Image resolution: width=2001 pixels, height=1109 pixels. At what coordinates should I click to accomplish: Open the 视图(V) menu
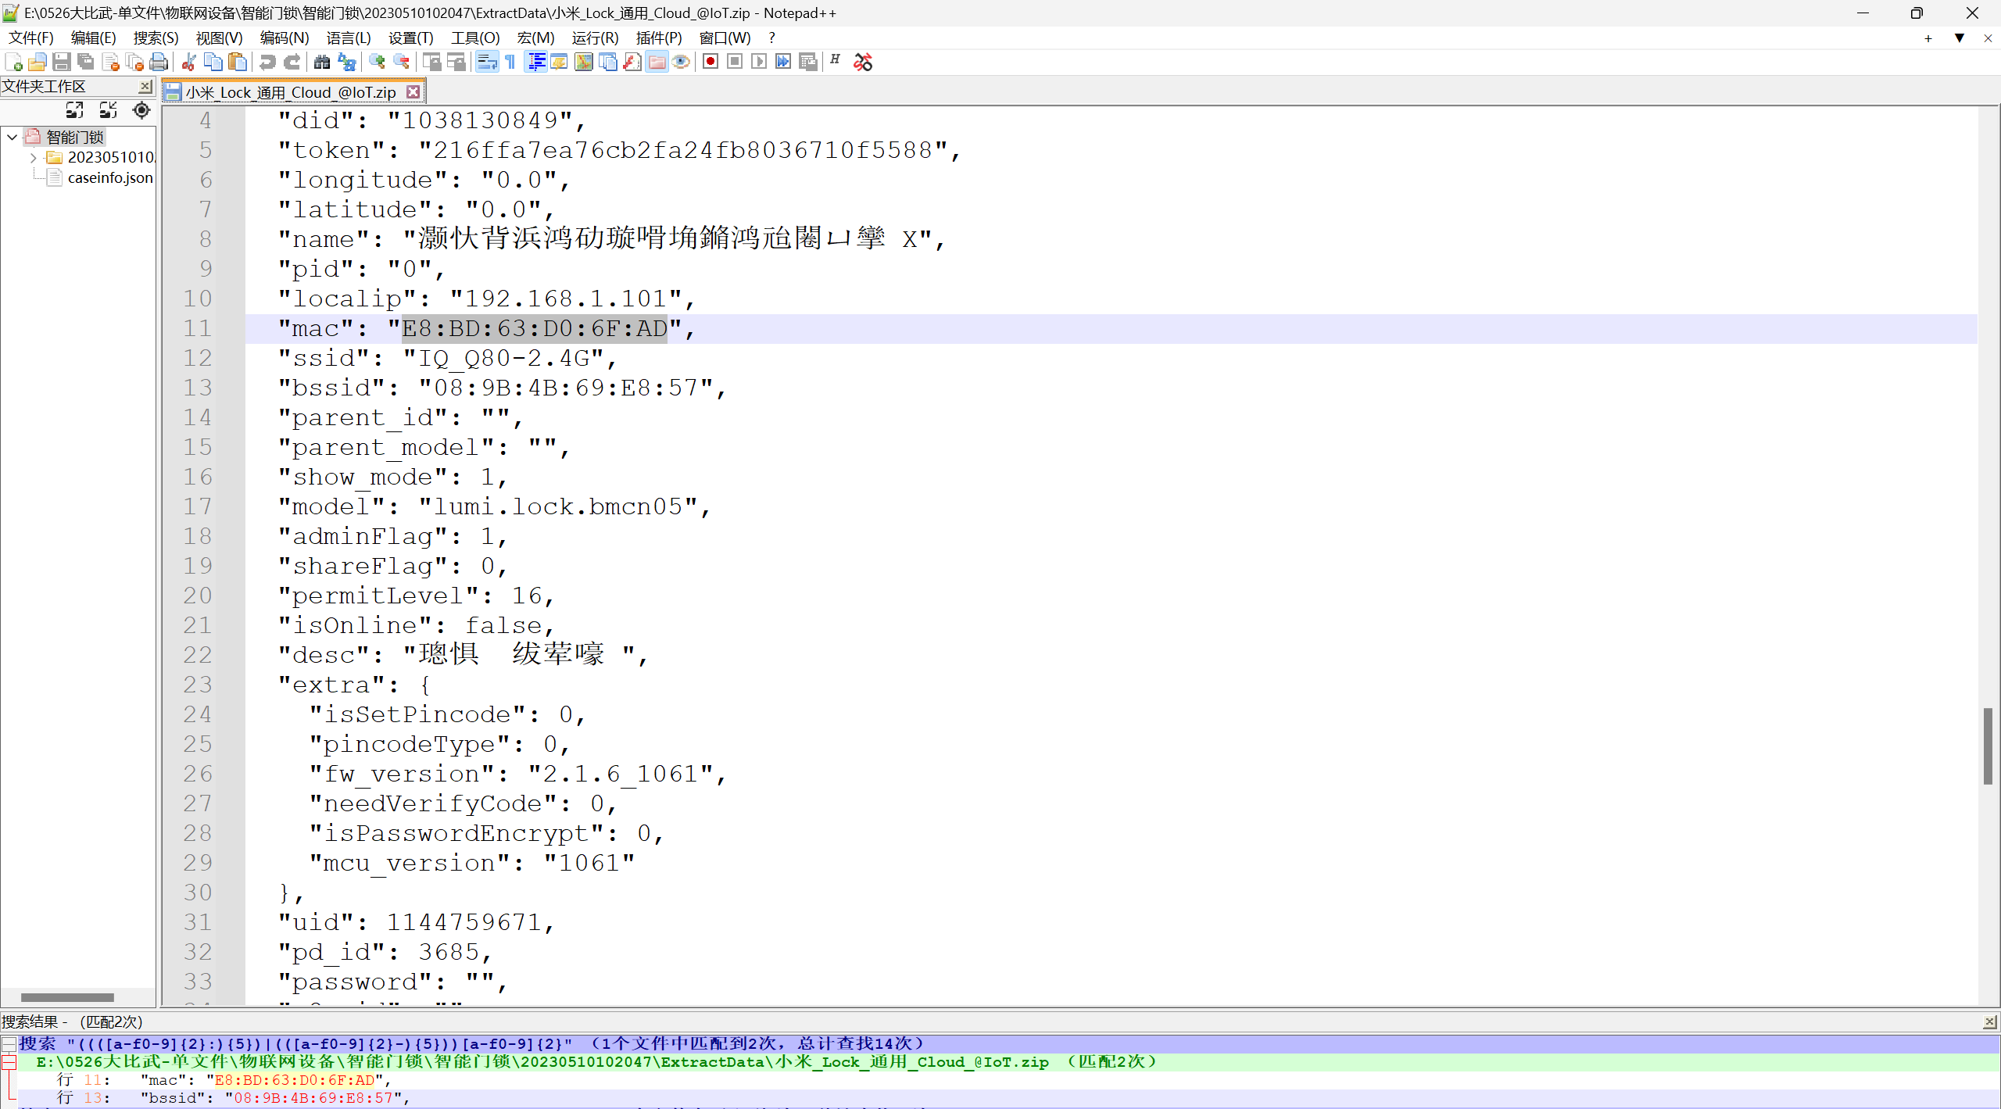[219, 38]
